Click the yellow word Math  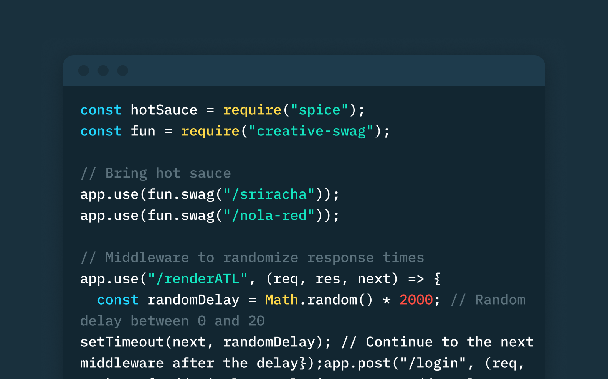281,300
